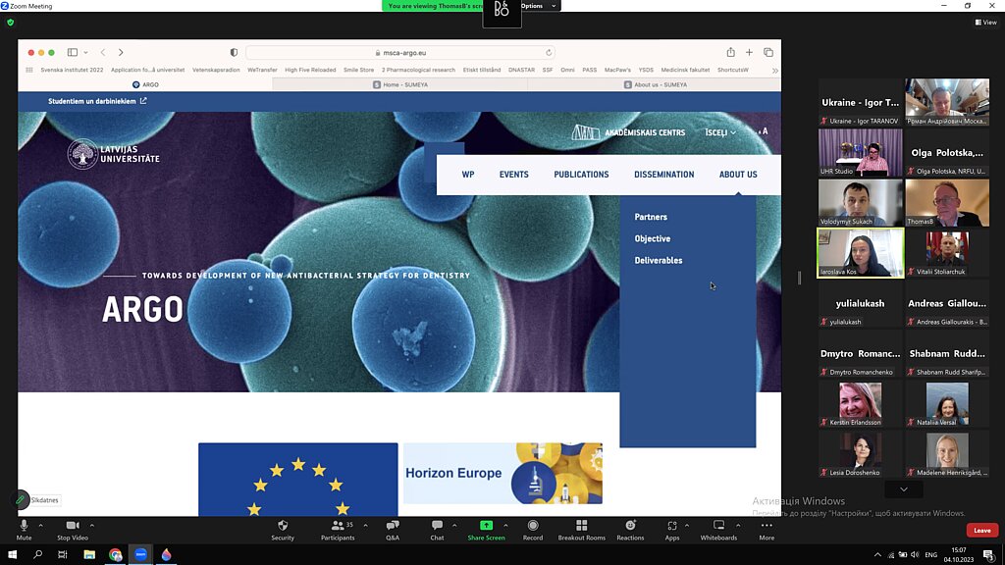This screenshot has height=565, width=1005.
Task: Show more participants with down chevron
Action: click(904, 489)
